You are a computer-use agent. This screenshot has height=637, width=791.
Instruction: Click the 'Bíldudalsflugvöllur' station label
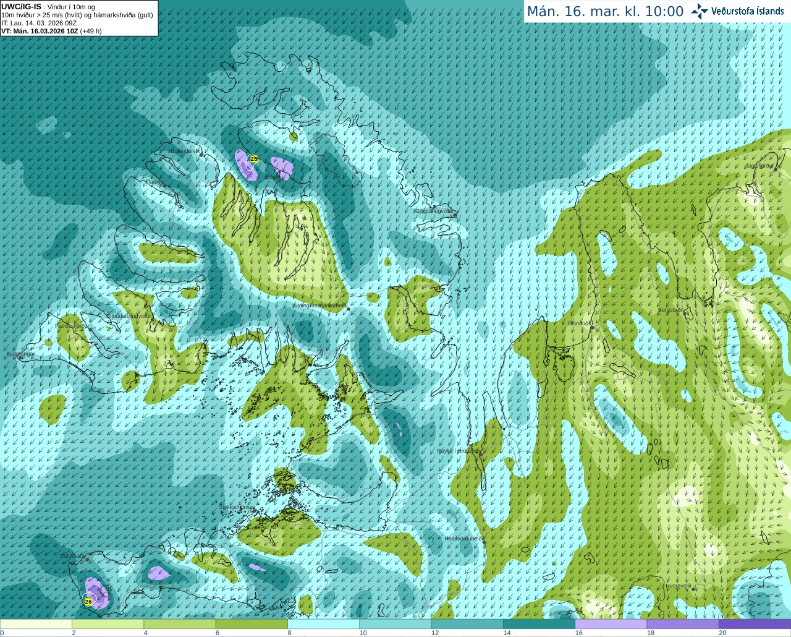(x=129, y=315)
